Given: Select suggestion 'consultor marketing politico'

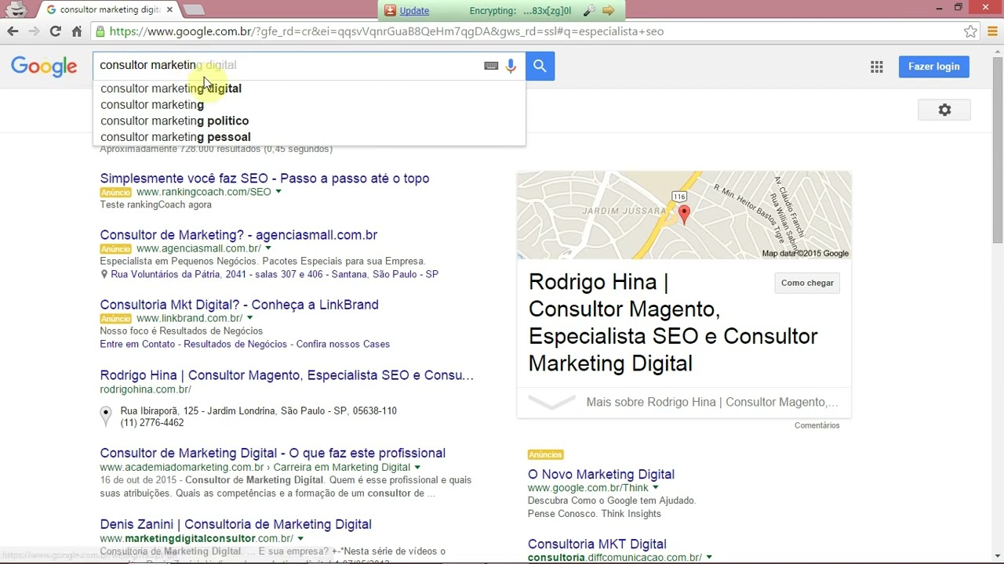Looking at the screenshot, I should point(174,121).
